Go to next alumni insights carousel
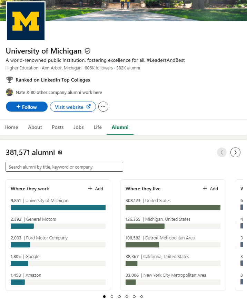Screen dimensions: 247x304 tap(235, 152)
